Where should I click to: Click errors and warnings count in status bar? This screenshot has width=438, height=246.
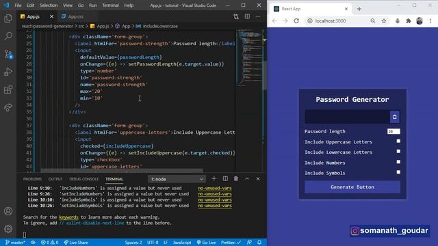tap(49, 243)
